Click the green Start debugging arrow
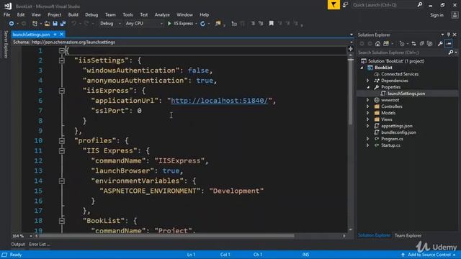 pos(169,24)
